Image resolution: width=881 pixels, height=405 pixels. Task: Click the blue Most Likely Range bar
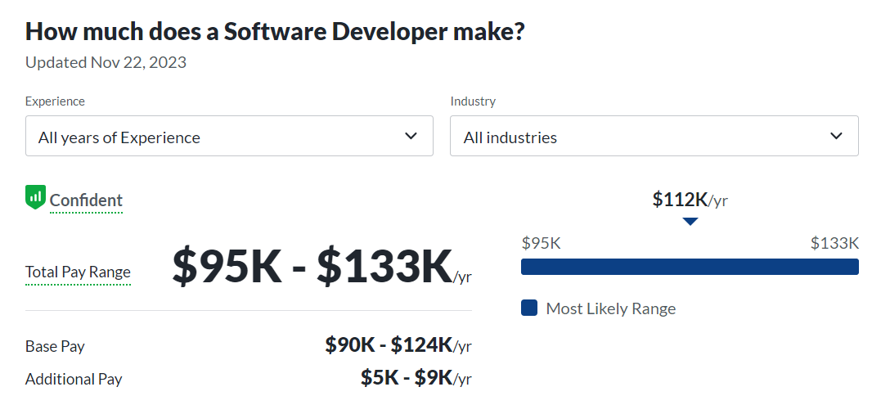click(690, 267)
